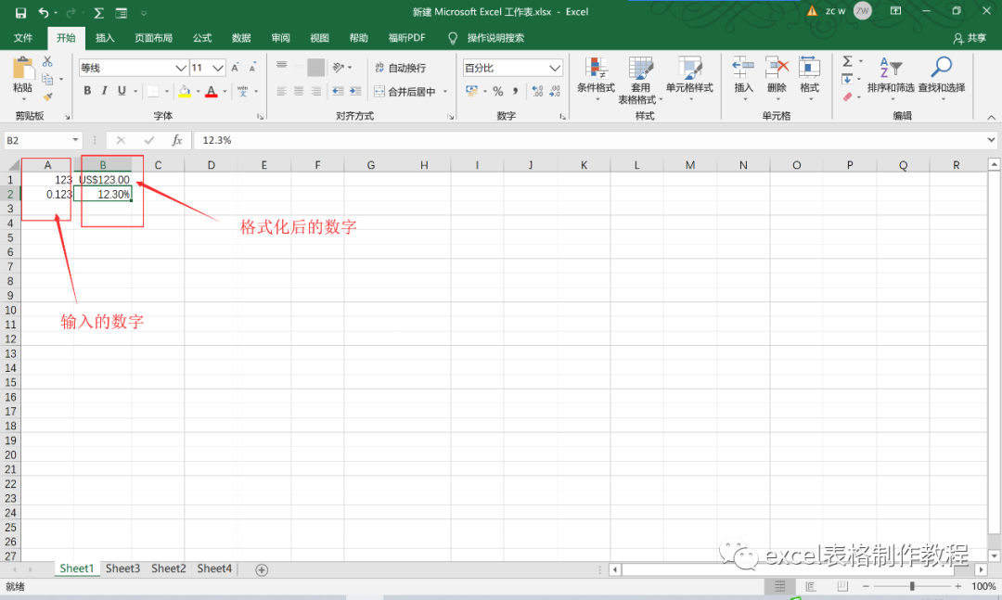This screenshot has height=600, width=1002.
Task: Switch to the Sheet3 tab
Action: (x=122, y=568)
